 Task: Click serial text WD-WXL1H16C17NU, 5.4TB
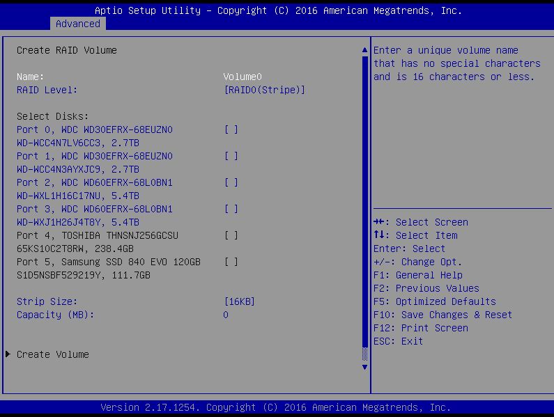(x=78, y=196)
